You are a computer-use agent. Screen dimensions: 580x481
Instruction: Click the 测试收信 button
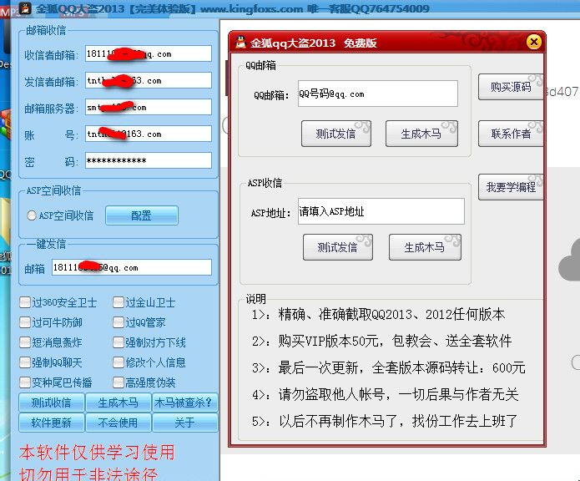coord(52,403)
